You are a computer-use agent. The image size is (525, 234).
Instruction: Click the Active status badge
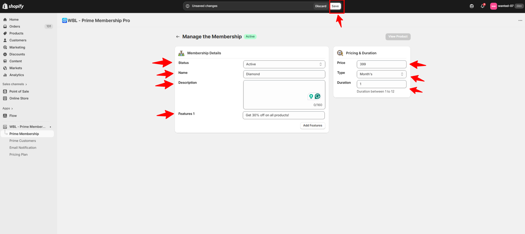[x=250, y=37]
